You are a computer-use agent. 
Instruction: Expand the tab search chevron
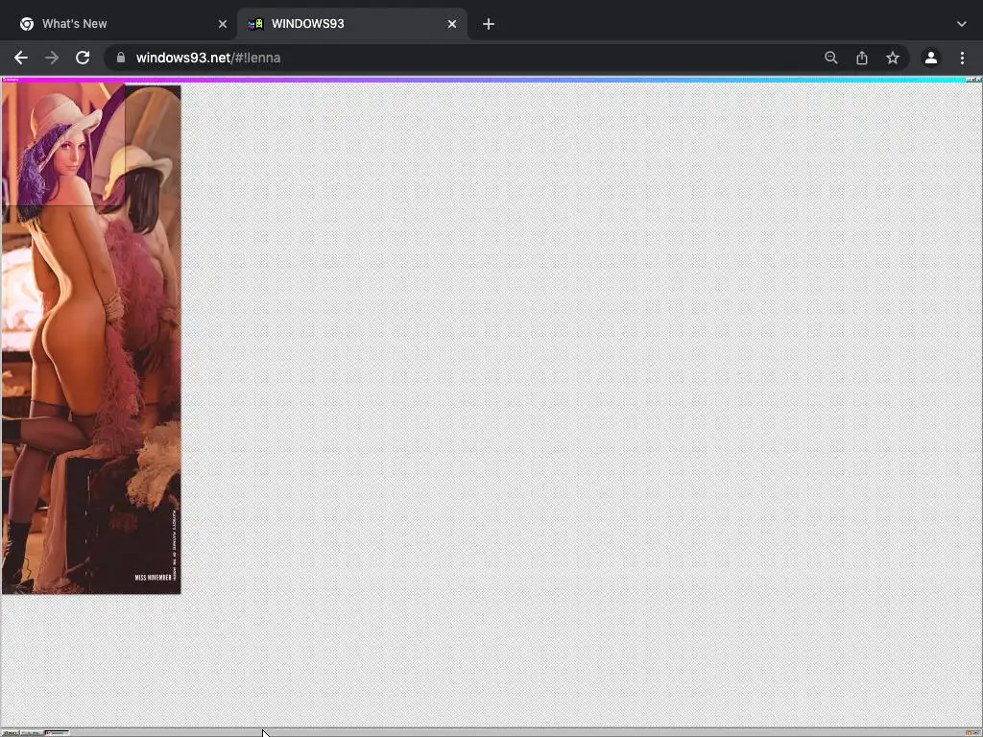point(962,24)
